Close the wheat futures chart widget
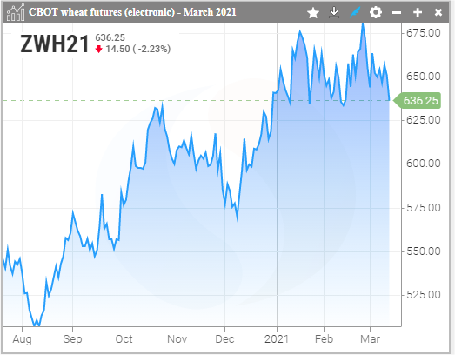This screenshot has height=355, width=455. pyautogui.click(x=438, y=12)
